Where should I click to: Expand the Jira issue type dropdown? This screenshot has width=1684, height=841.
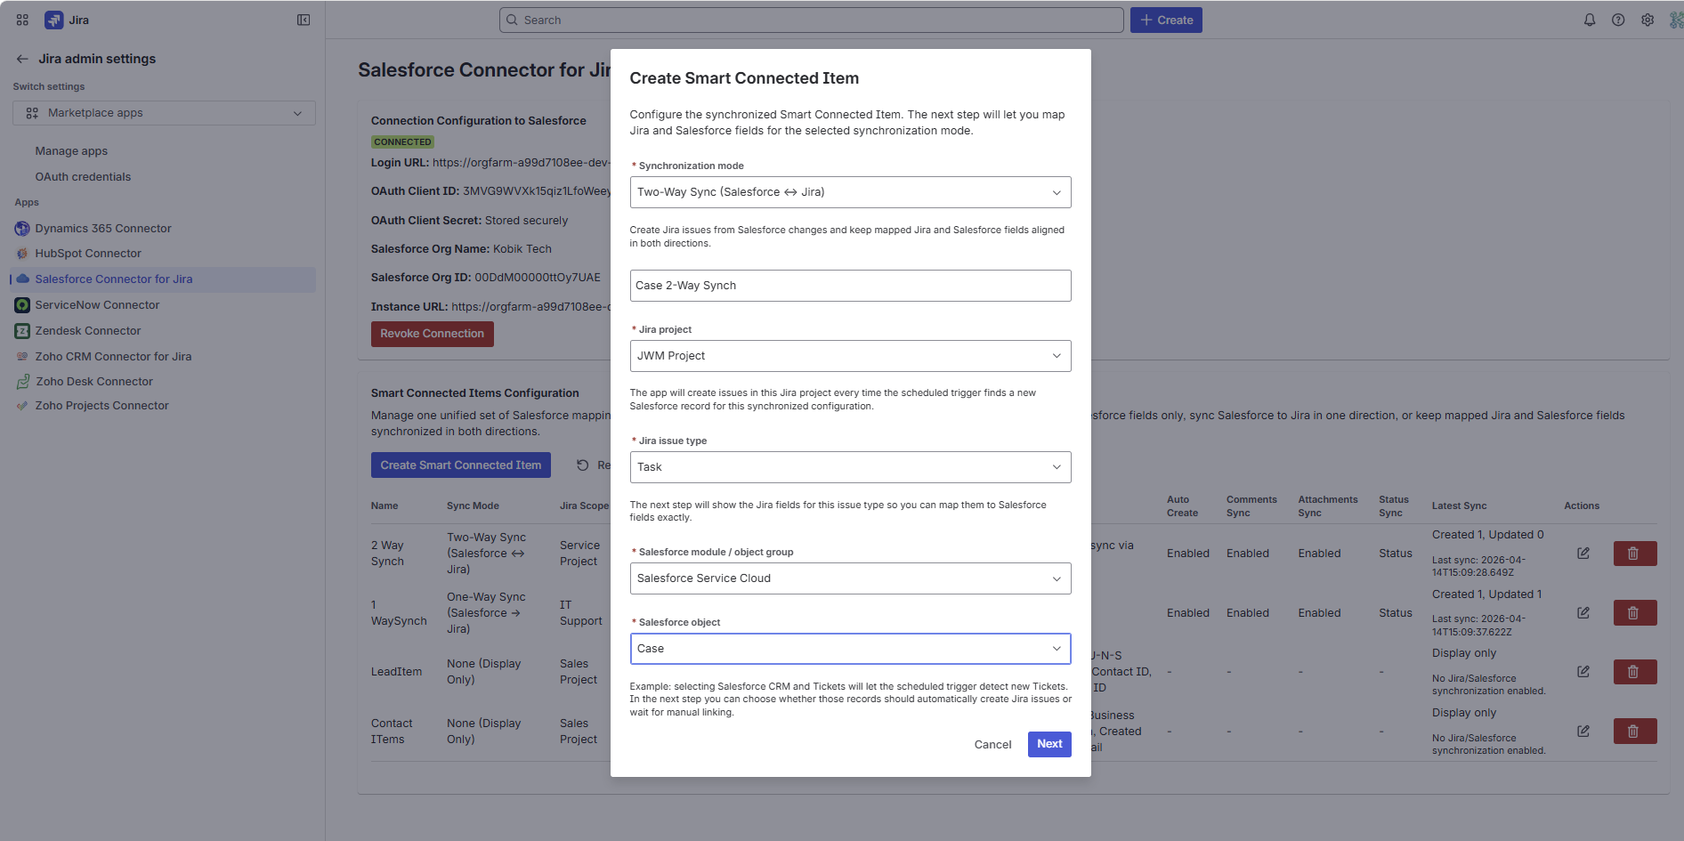click(850, 467)
